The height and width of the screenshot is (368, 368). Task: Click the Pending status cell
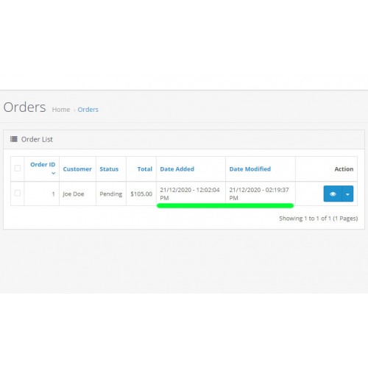pos(111,194)
